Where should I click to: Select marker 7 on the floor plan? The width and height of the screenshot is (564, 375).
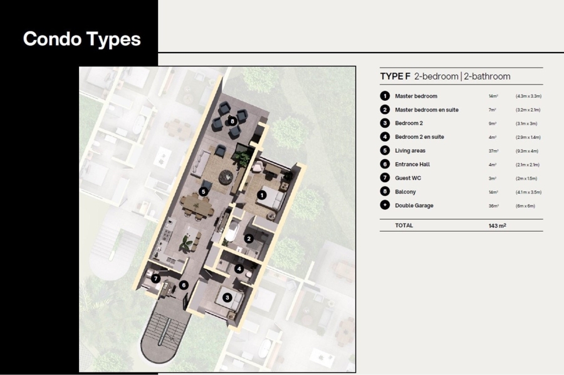(x=156, y=279)
